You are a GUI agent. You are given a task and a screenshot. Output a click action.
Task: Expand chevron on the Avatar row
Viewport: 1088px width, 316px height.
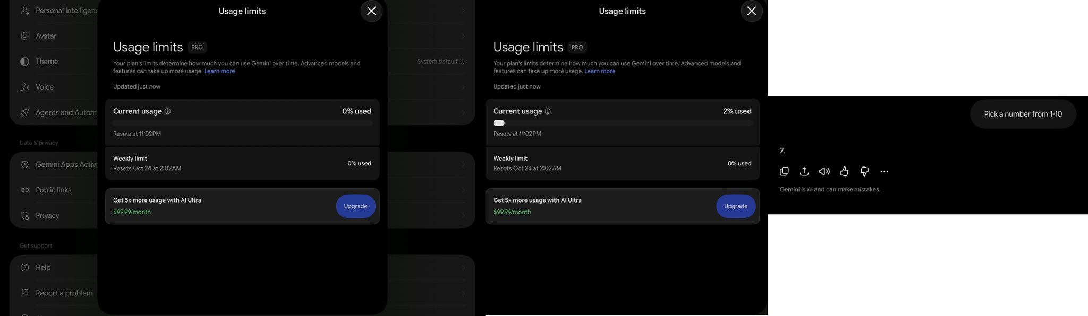[x=463, y=36]
